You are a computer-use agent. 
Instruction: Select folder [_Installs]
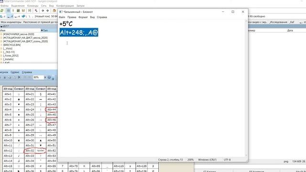click(x=8, y=59)
